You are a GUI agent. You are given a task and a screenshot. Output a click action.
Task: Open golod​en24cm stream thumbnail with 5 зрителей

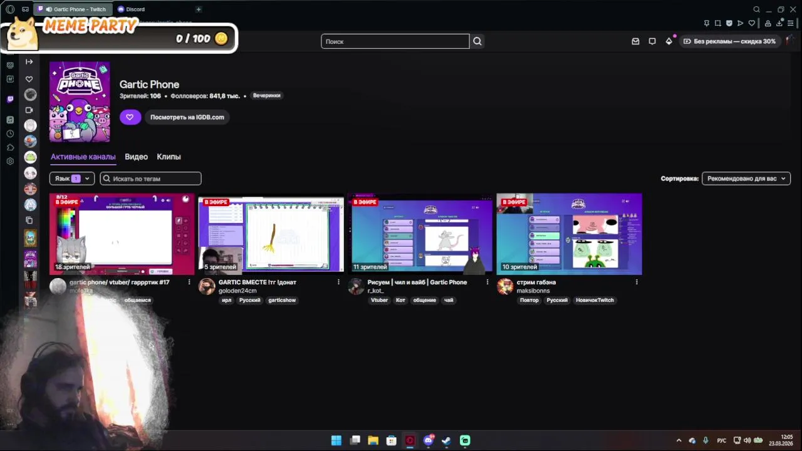pos(271,234)
